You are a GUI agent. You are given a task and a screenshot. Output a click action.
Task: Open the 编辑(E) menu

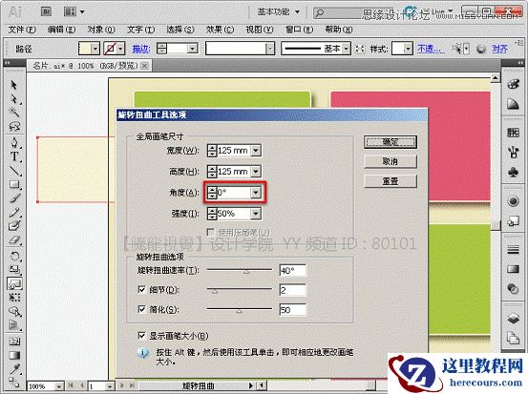click(61, 30)
